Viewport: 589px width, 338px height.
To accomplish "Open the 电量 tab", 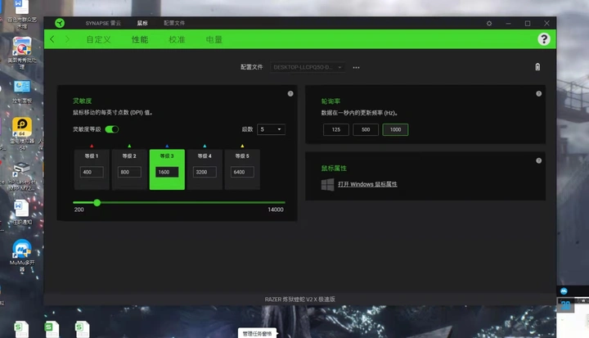I will click(214, 39).
